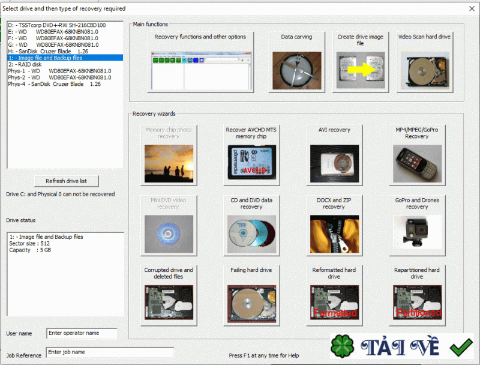This screenshot has width=480, height=365.
Task: Launch GoPro and Drones recovery
Action: click(417, 225)
